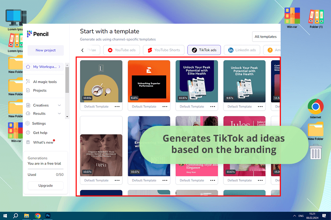Open more options for Musa template
This screenshot has height=220, width=331.
pos(117,180)
